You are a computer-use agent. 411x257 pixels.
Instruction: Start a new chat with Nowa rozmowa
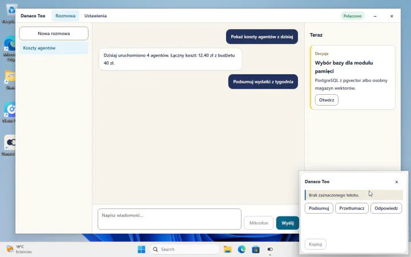[54, 33]
